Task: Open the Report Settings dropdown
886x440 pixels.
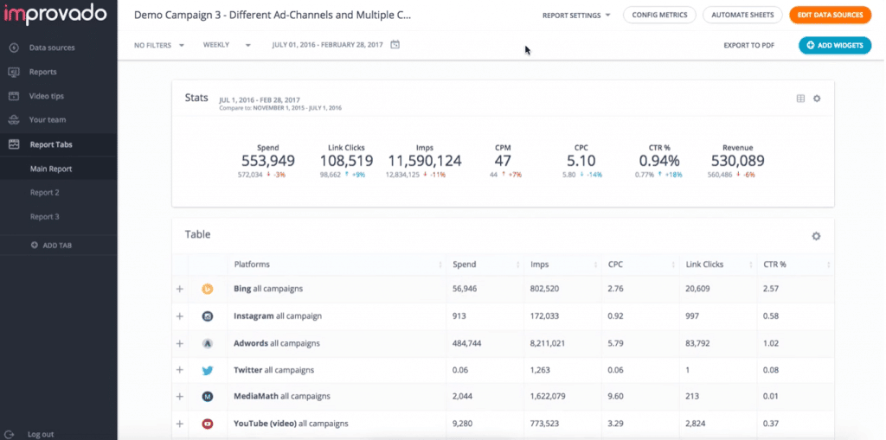Action: [576, 16]
